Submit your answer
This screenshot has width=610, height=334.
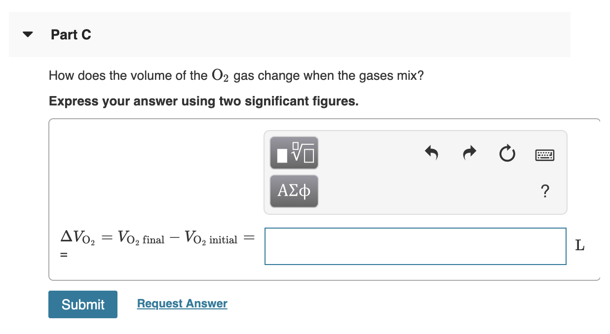[82, 304]
